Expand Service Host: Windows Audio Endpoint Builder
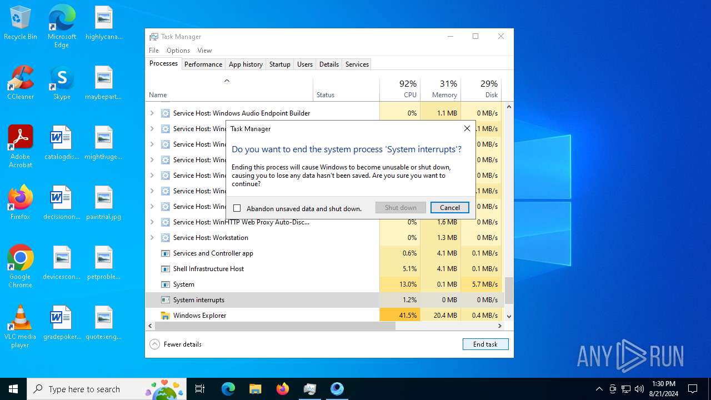The width and height of the screenshot is (711, 400). [x=152, y=113]
